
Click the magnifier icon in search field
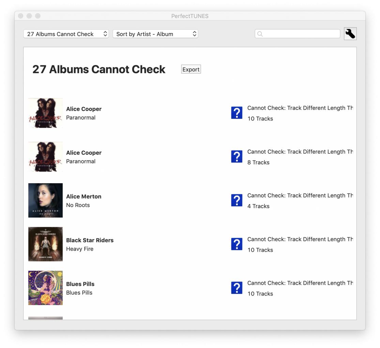[x=260, y=34]
